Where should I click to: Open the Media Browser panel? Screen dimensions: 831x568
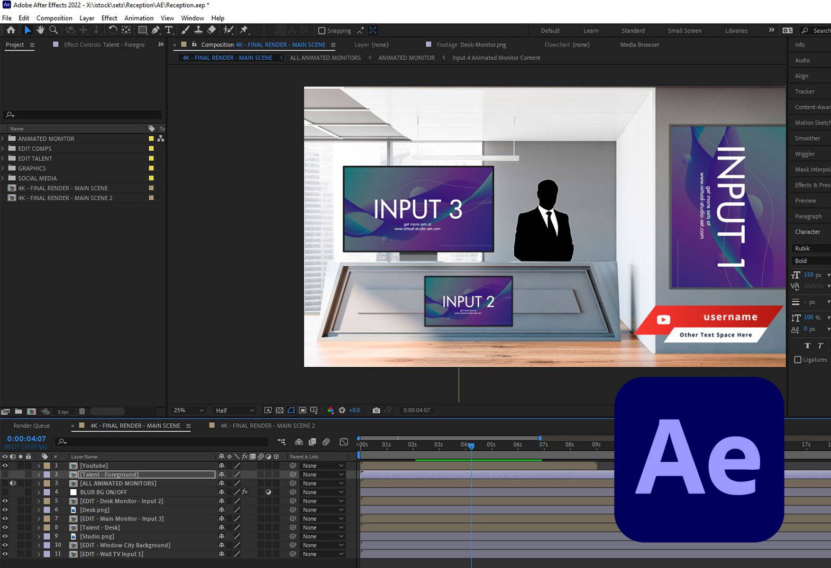coord(640,45)
